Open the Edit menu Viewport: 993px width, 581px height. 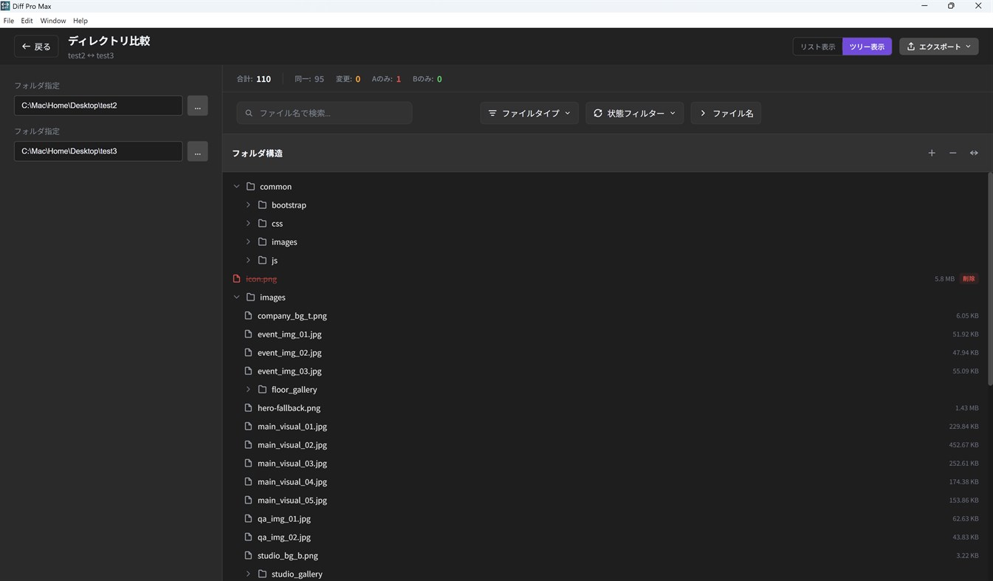pos(27,21)
